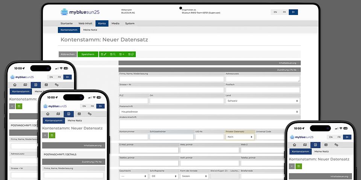This screenshot has width=361, height=180.
Task: Open Web Inhalt menu on the tablet
Action: 85,23
